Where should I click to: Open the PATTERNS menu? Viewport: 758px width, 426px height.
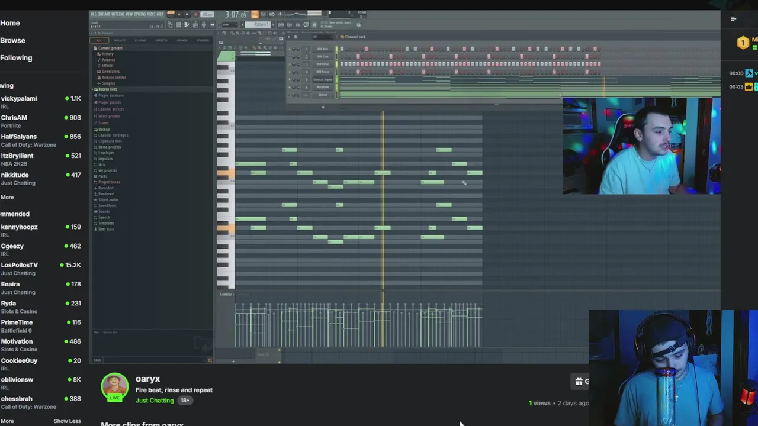pyautogui.click(x=118, y=14)
